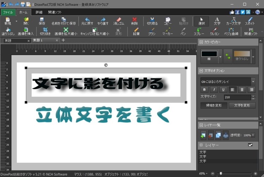Open キャンバスを拡大縮小 canvas resize
This screenshot has width=264, height=177.
click(x=95, y=32)
